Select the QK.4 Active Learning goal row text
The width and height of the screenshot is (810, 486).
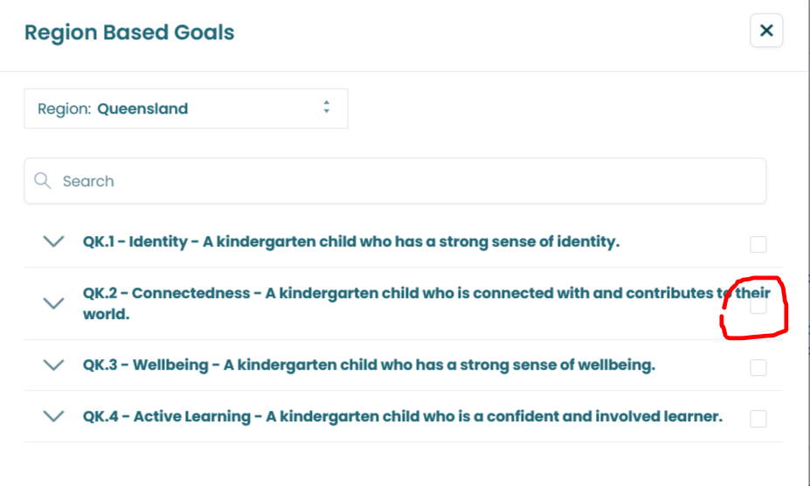coord(403,416)
